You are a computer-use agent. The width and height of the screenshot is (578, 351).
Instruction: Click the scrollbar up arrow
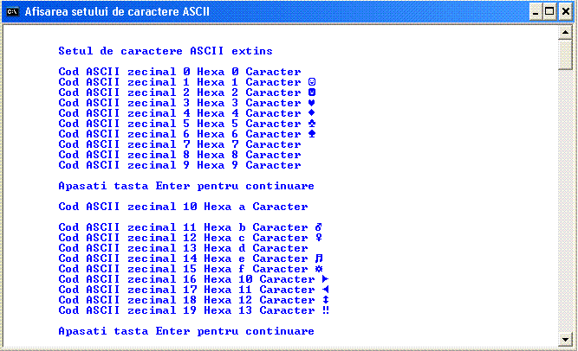(566, 34)
